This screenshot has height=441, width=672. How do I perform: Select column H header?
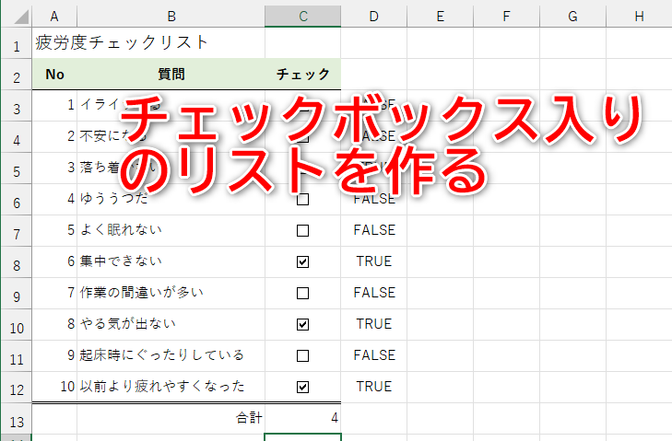(x=639, y=16)
